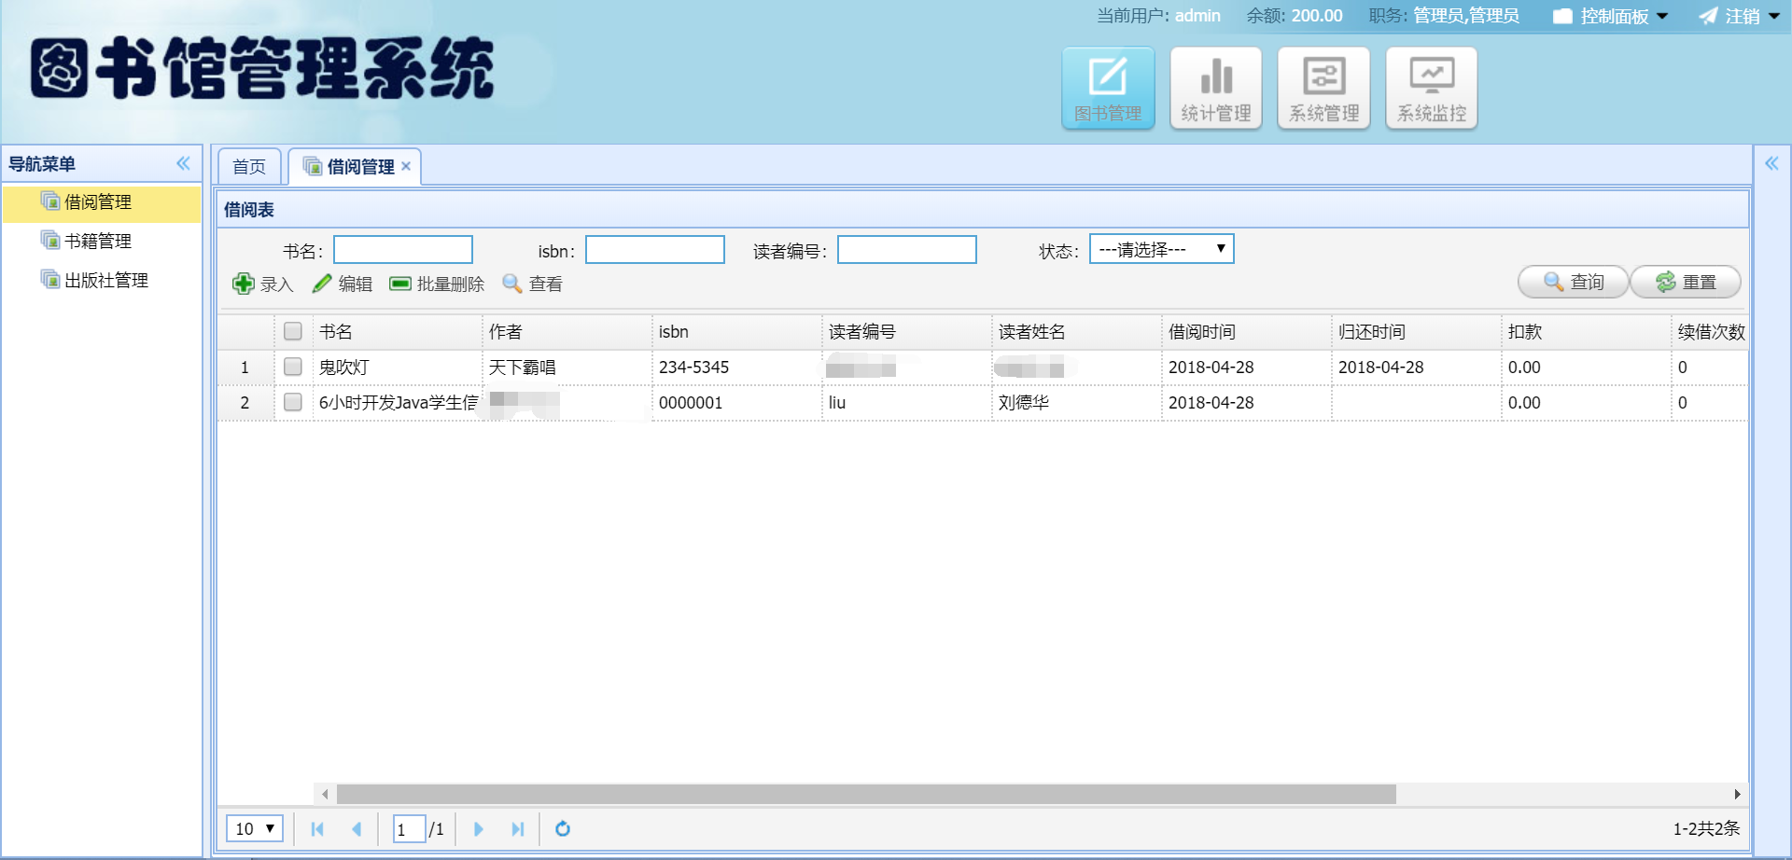
Task: Go to the next page
Action: pos(479,829)
